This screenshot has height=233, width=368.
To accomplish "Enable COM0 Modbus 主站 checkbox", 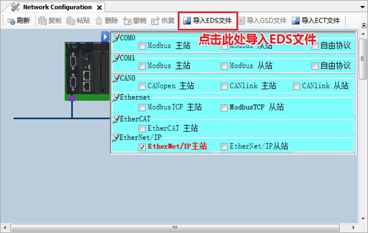I will coord(142,46).
